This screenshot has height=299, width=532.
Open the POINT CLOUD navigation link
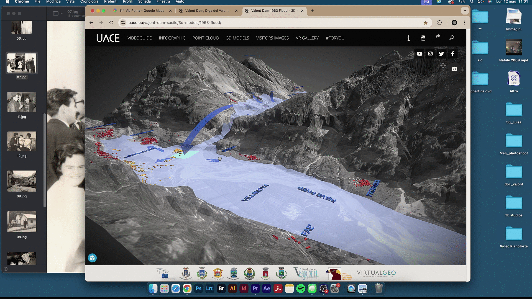click(206, 38)
